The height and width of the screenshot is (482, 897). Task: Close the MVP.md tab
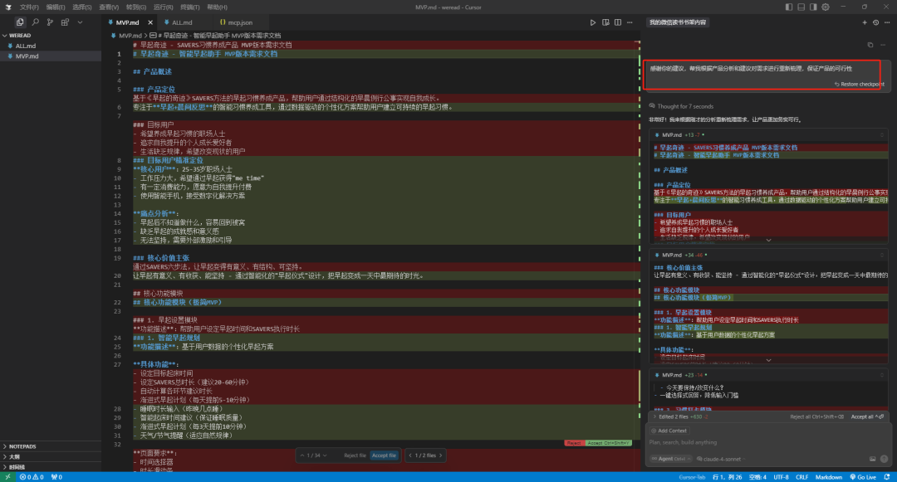(149, 22)
